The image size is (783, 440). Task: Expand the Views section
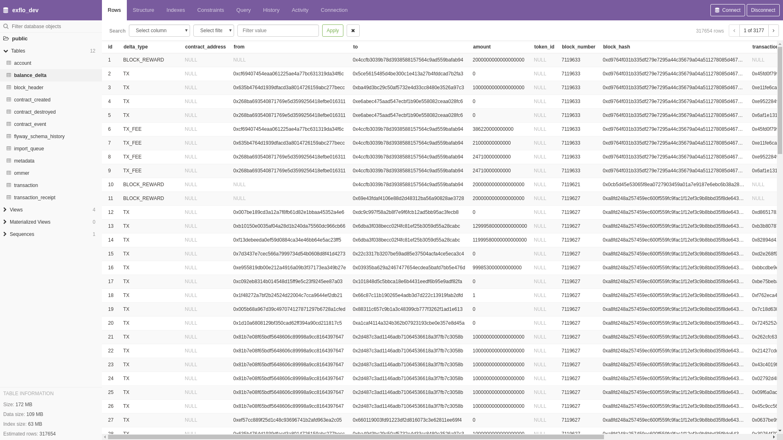(x=5, y=210)
